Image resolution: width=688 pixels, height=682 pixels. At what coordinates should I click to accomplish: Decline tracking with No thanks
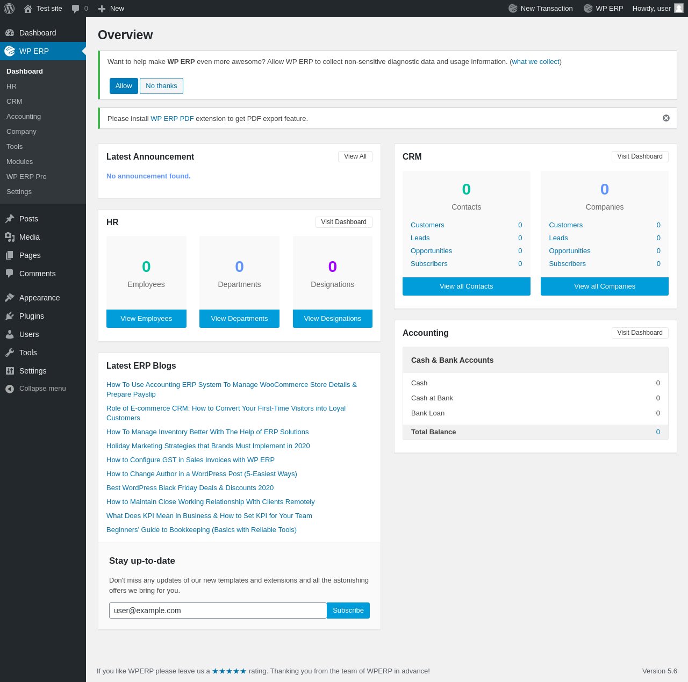[x=161, y=86]
